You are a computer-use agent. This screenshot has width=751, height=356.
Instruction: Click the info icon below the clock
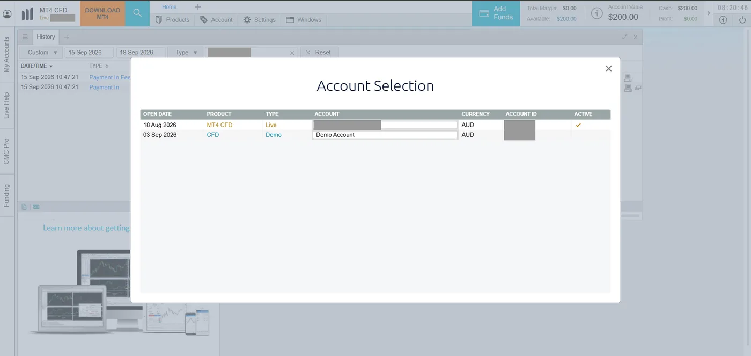(723, 20)
